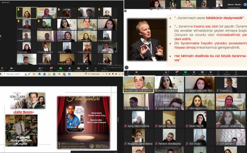The height and width of the screenshot is (153, 247).
Task: Click green Share Screen in slide-sharing Zoom window
Action: click(185, 72)
